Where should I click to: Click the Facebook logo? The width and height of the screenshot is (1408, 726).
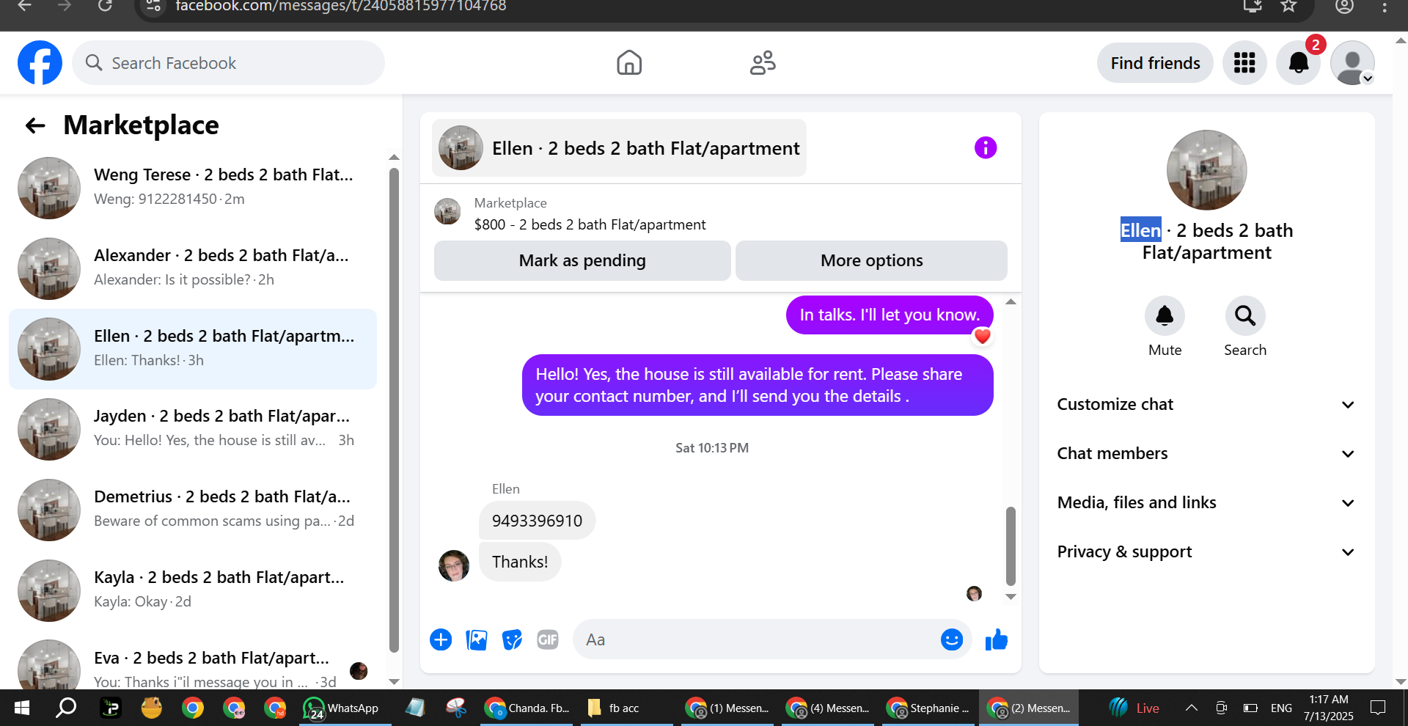40,63
